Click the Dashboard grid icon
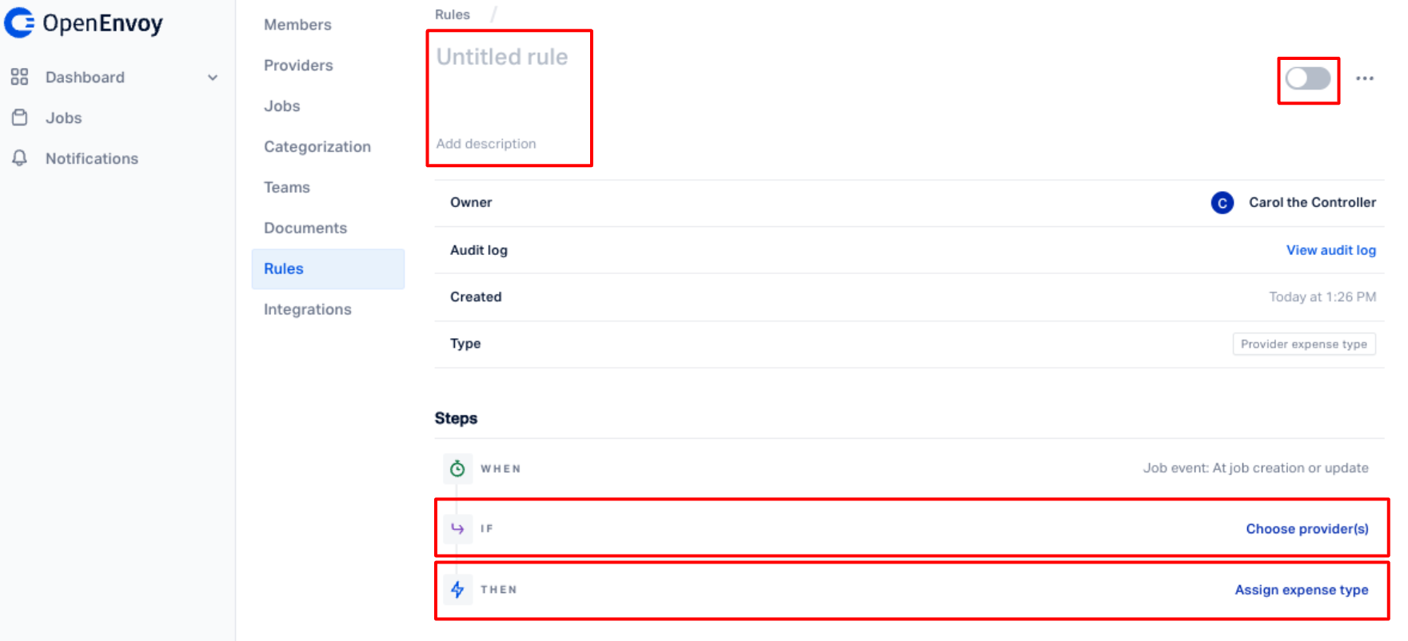 (x=19, y=77)
